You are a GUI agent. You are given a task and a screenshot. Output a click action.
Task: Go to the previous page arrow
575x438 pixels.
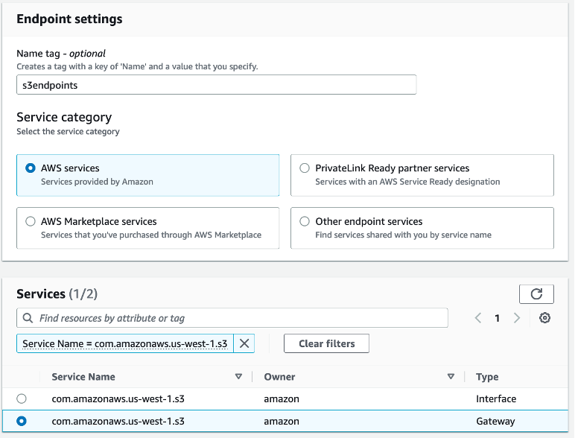[x=478, y=318]
